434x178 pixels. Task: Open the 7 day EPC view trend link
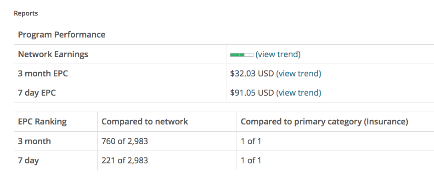pyautogui.click(x=299, y=93)
